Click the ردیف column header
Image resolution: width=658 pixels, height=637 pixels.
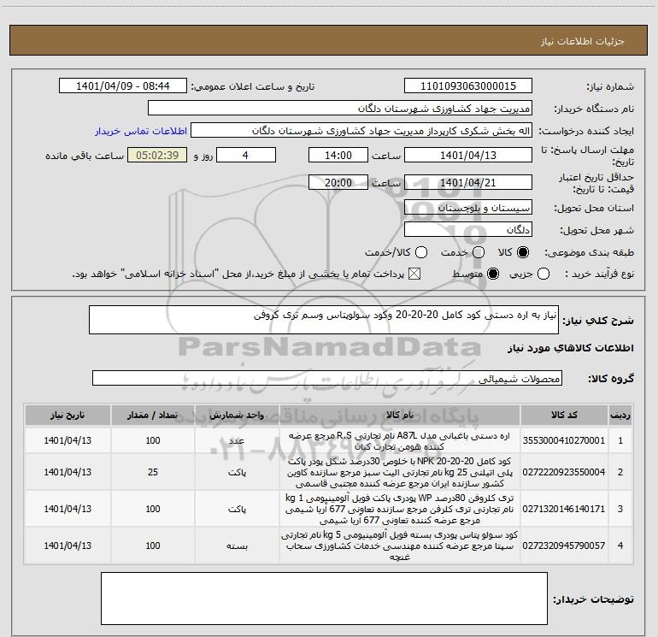coord(620,415)
